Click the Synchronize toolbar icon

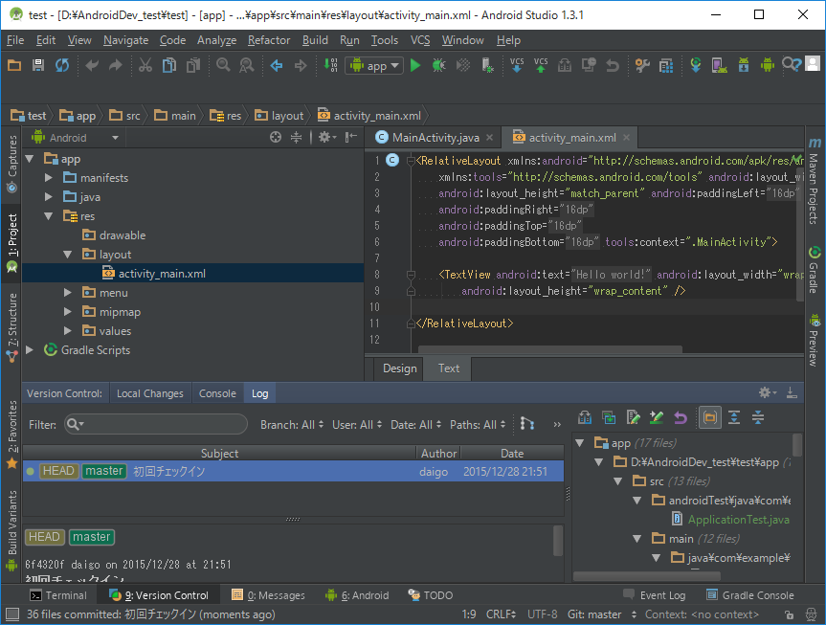(62, 65)
